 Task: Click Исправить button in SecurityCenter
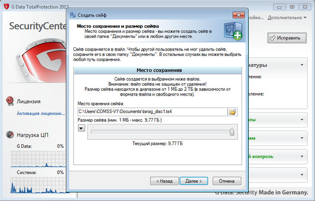(x=287, y=38)
